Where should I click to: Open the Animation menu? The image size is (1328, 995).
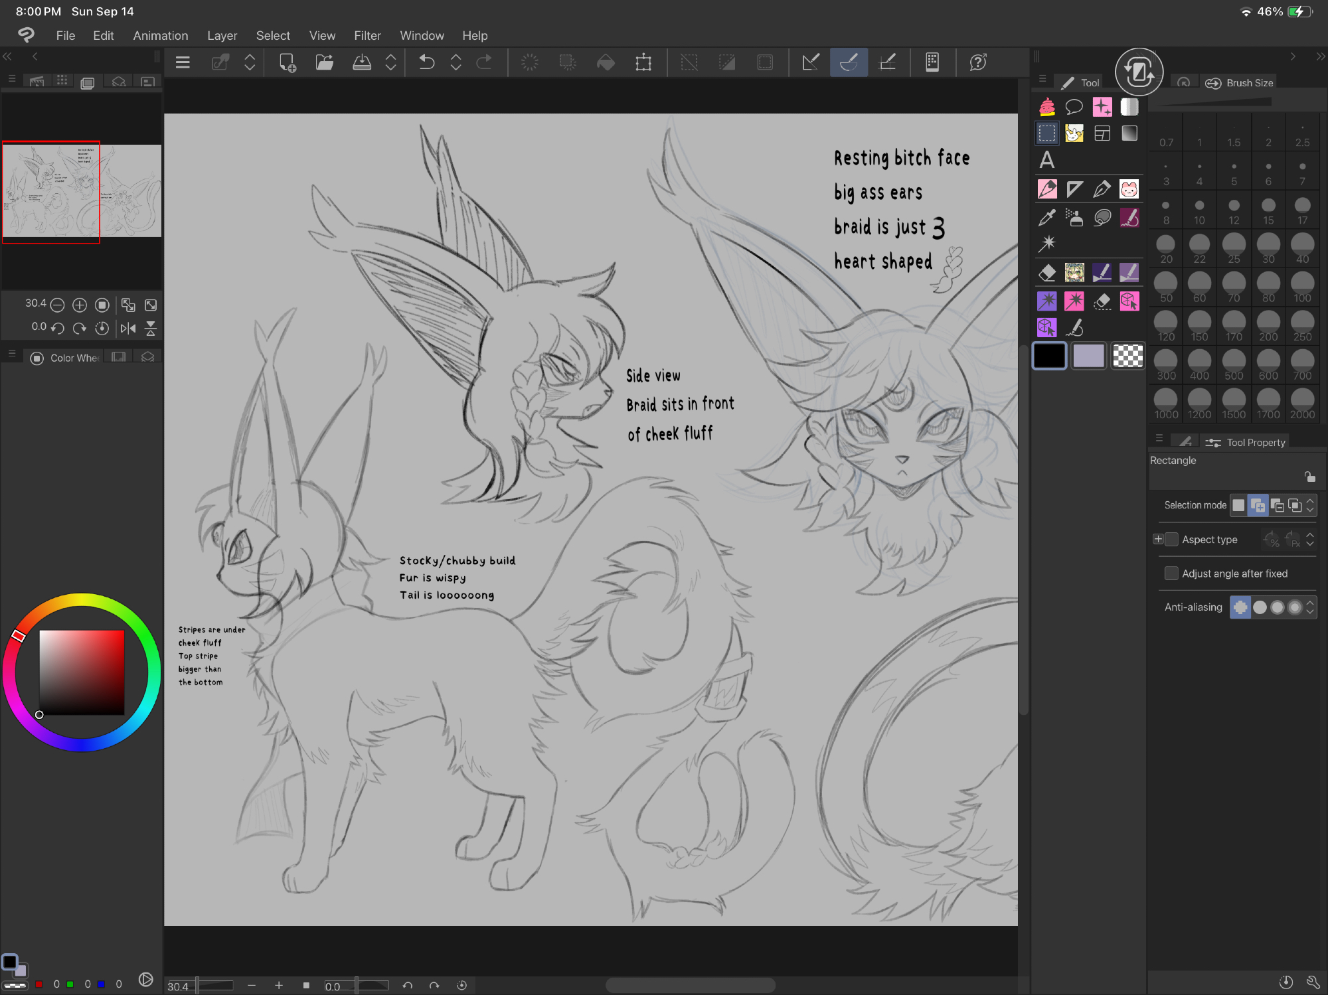pos(160,36)
